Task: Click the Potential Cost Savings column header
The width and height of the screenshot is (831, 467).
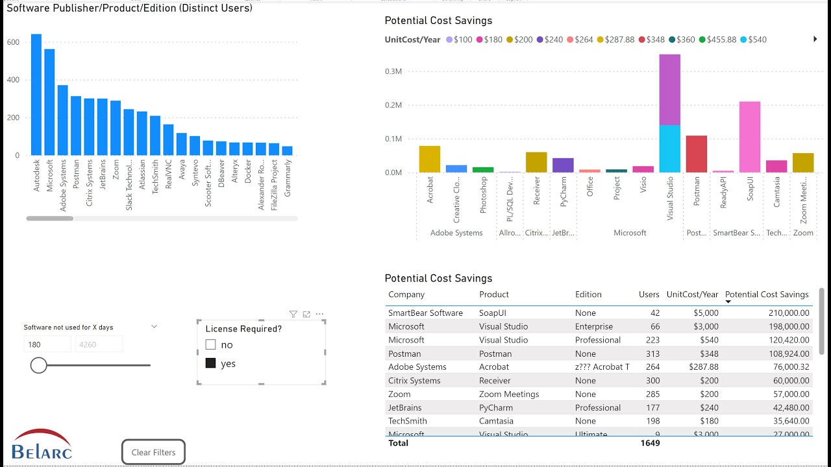Action: (x=767, y=294)
